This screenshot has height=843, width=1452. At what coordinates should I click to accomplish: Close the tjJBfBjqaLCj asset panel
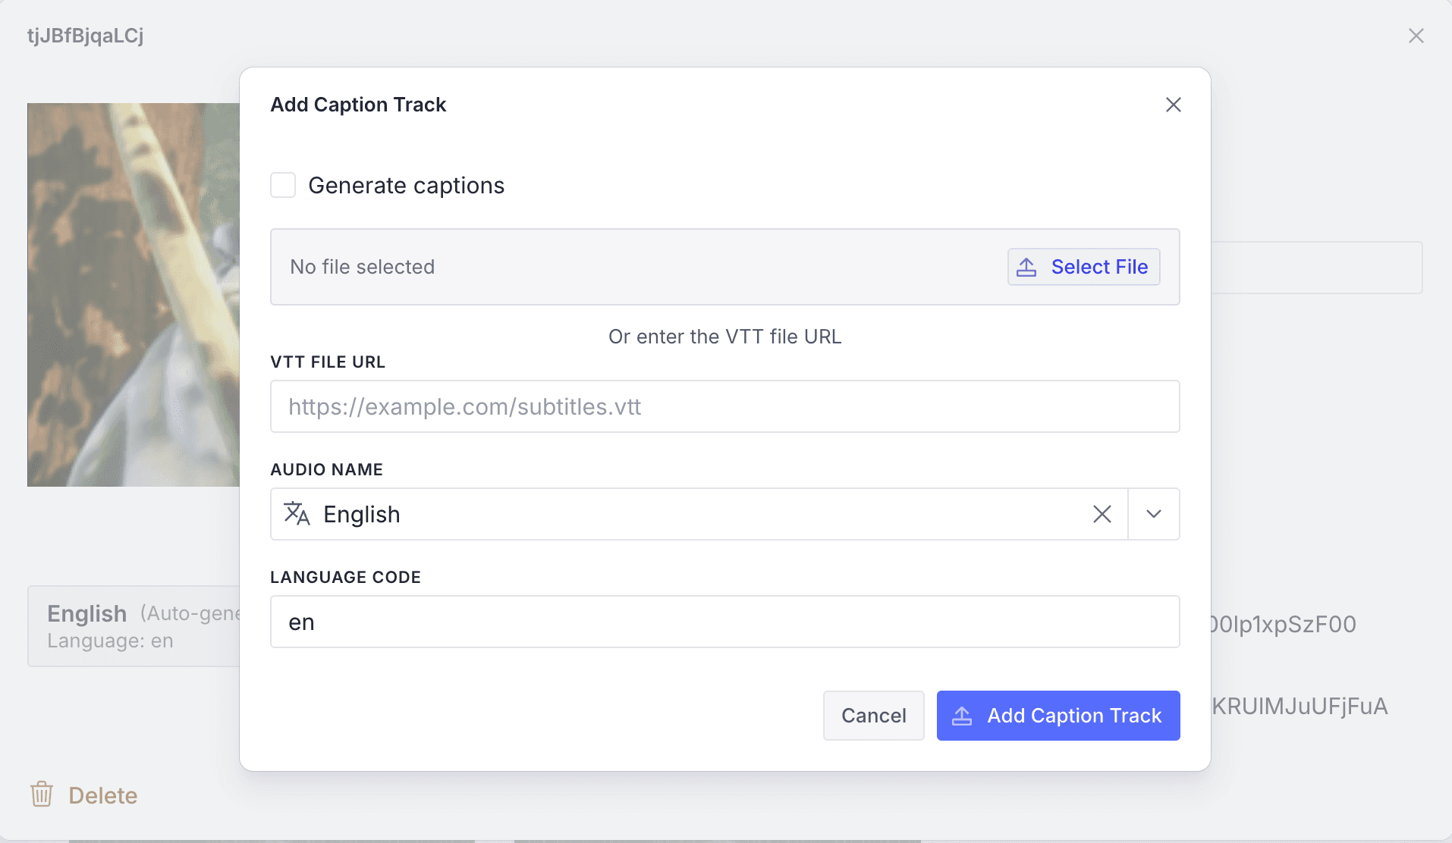1416,36
